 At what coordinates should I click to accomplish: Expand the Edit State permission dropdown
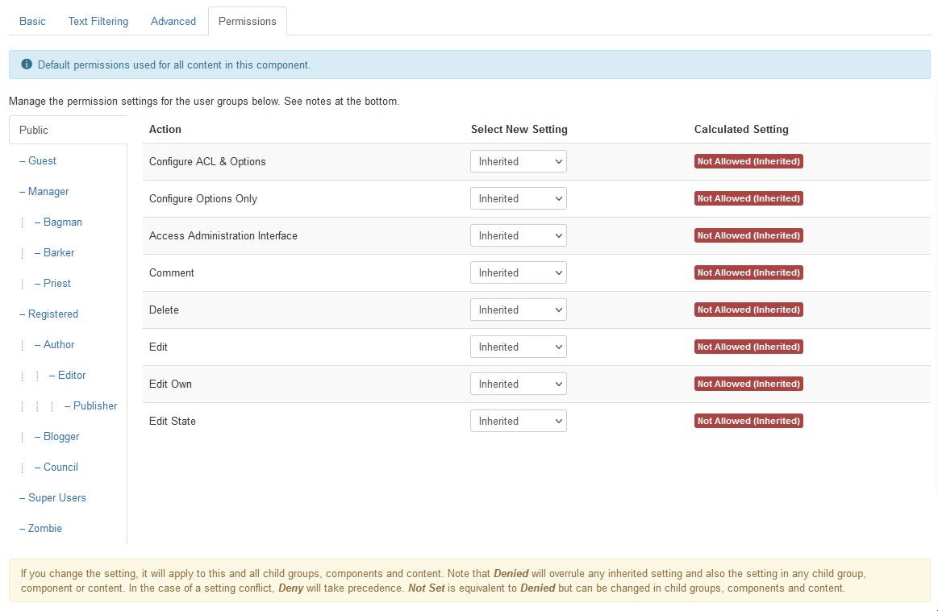(x=518, y=421)
